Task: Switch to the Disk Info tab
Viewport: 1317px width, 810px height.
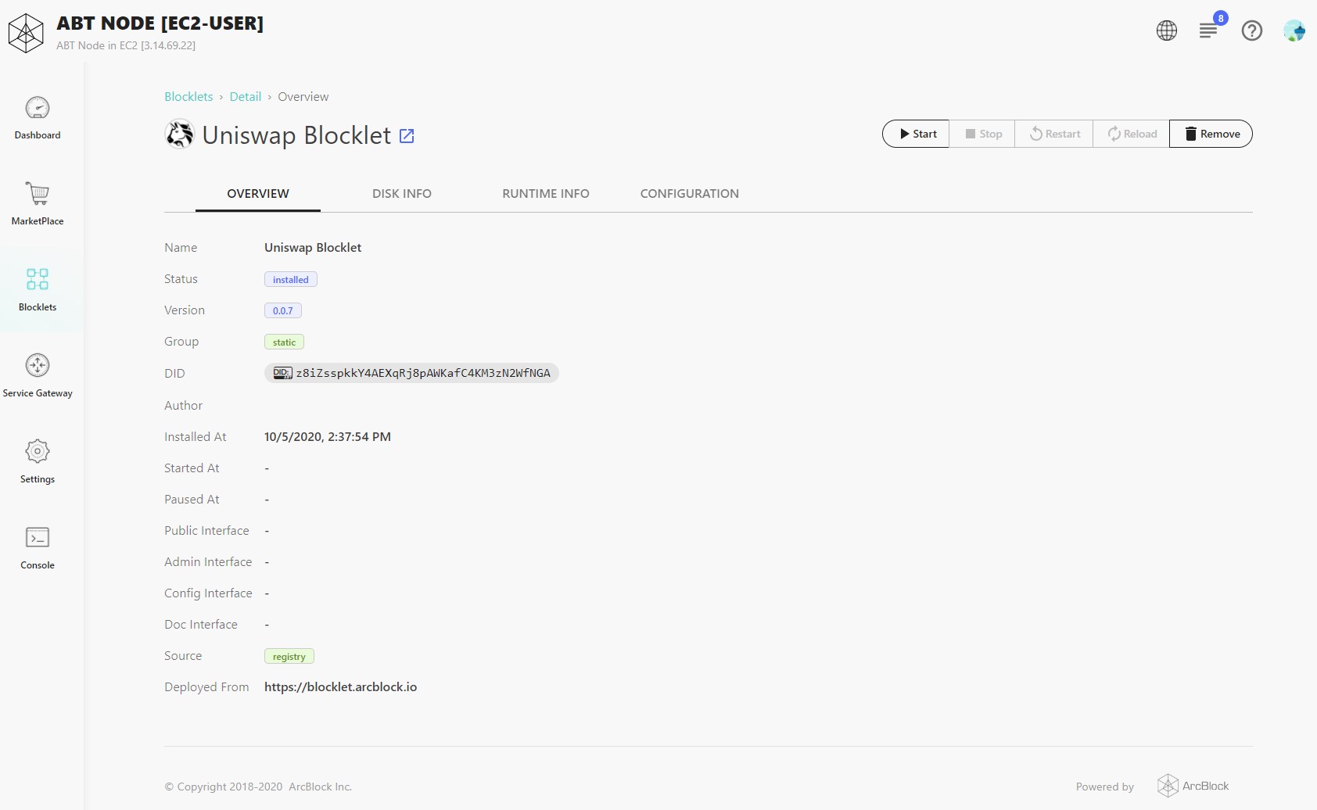Action: [x=401, y=194]
